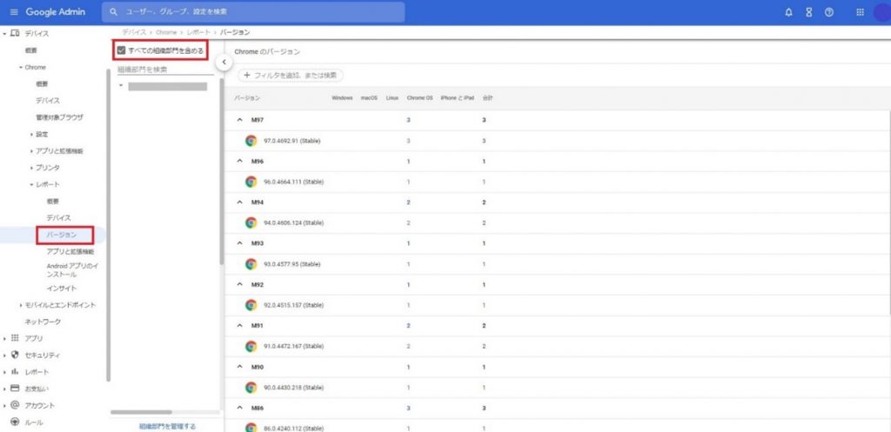
Task: Open インサイト in the sidebar
Action: (62, 289)
